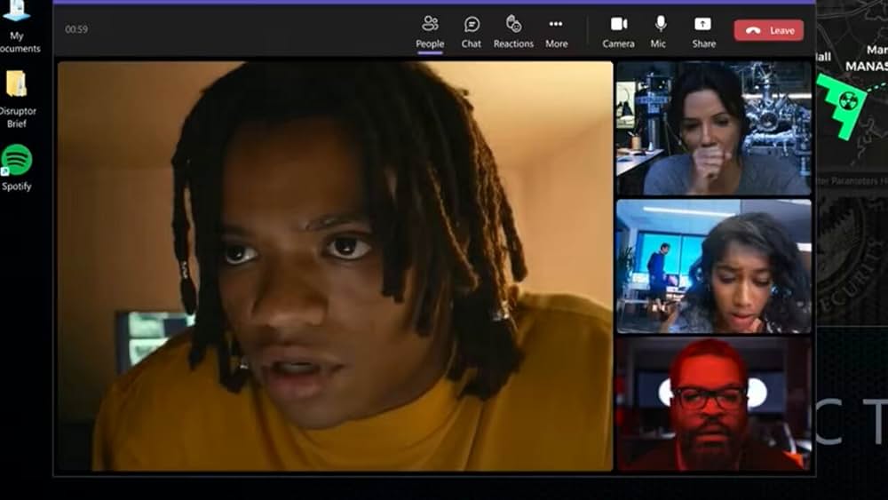Select the top participant video with machinery
This screenshot has height=500, width=888.
713,128
